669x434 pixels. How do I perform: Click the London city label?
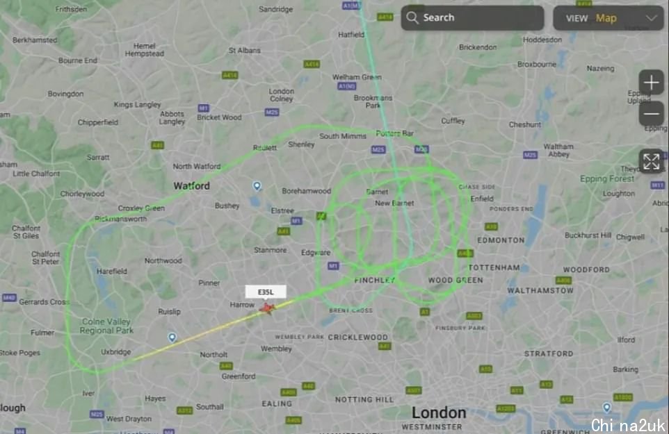click(x=439, y=412)
